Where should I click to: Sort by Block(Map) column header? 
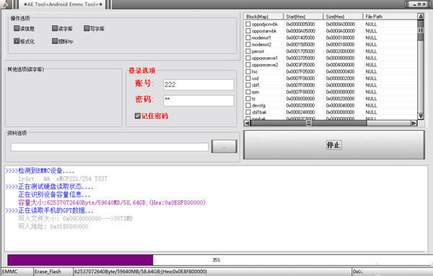pos(263,17)
